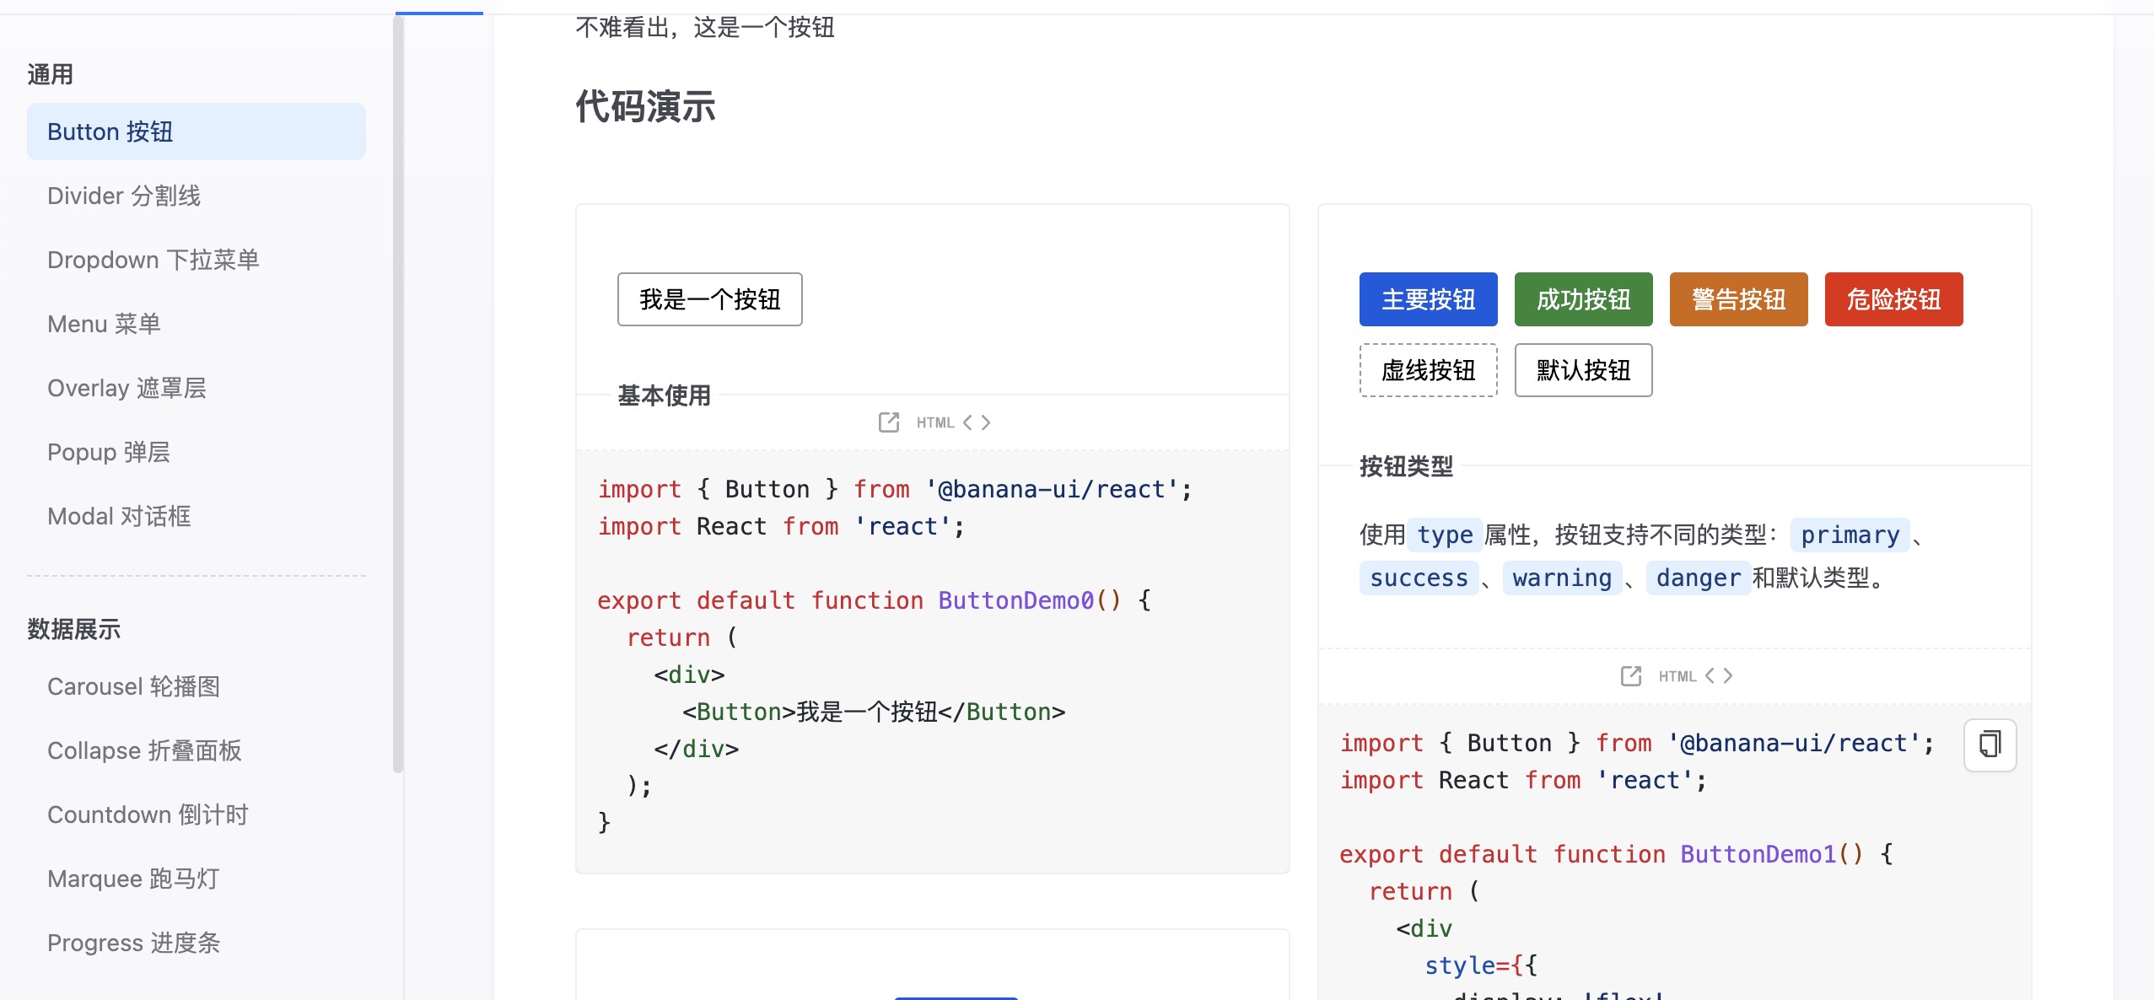Click the HTML toggle icon right panel
Image resolution: width=2154 pixels, height=1000 pixels.
coord(1675,676)
